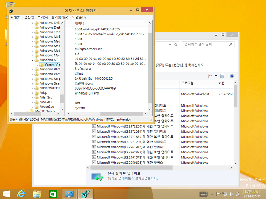Click the updates list horizontal scrollbar thumb
The image size is (266, 199).
[131, 167]
